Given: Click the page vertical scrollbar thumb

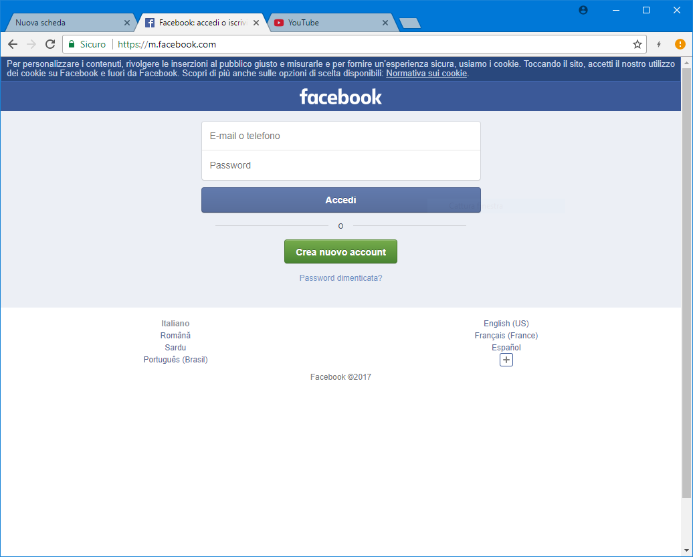Looking at the screenshot, I should [x=686, y=284].
